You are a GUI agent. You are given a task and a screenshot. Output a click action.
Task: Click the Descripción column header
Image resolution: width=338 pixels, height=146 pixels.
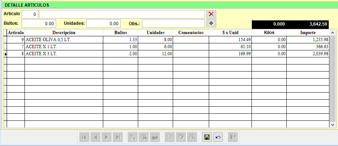tap(64, 33)
